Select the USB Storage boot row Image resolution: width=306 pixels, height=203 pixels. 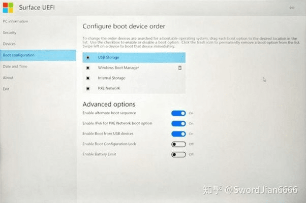pos(134,57)
